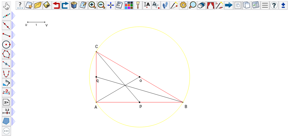Viewport: 289px width, 136px height.
Task: Click the question mark dots tool
Action: pyautogui.click(x=20, y=5)
